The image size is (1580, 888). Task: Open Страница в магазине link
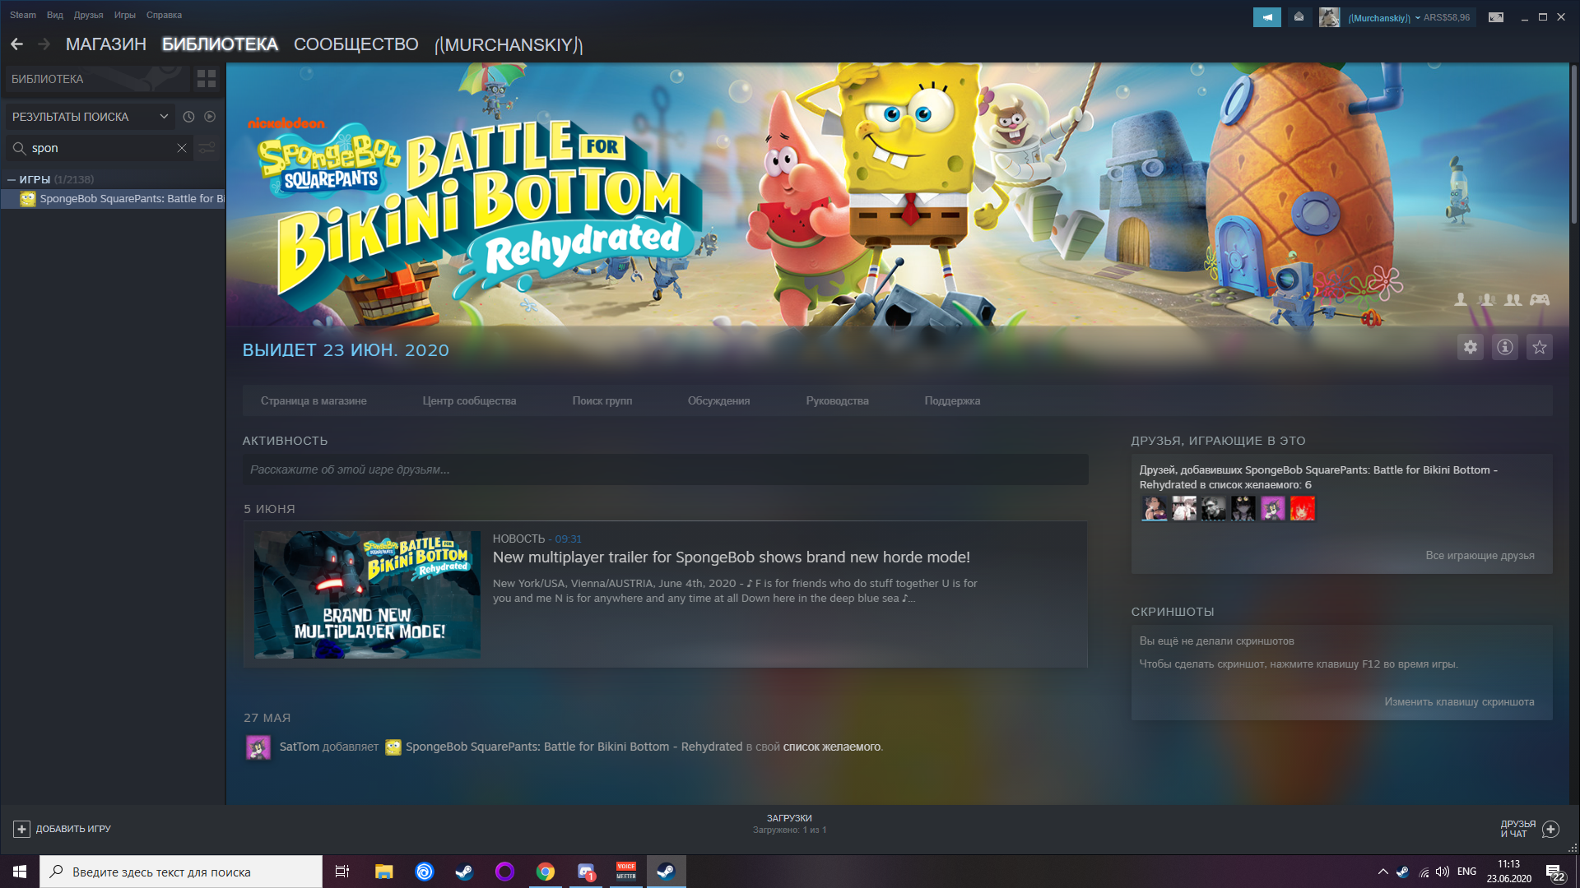click(314, 401)
